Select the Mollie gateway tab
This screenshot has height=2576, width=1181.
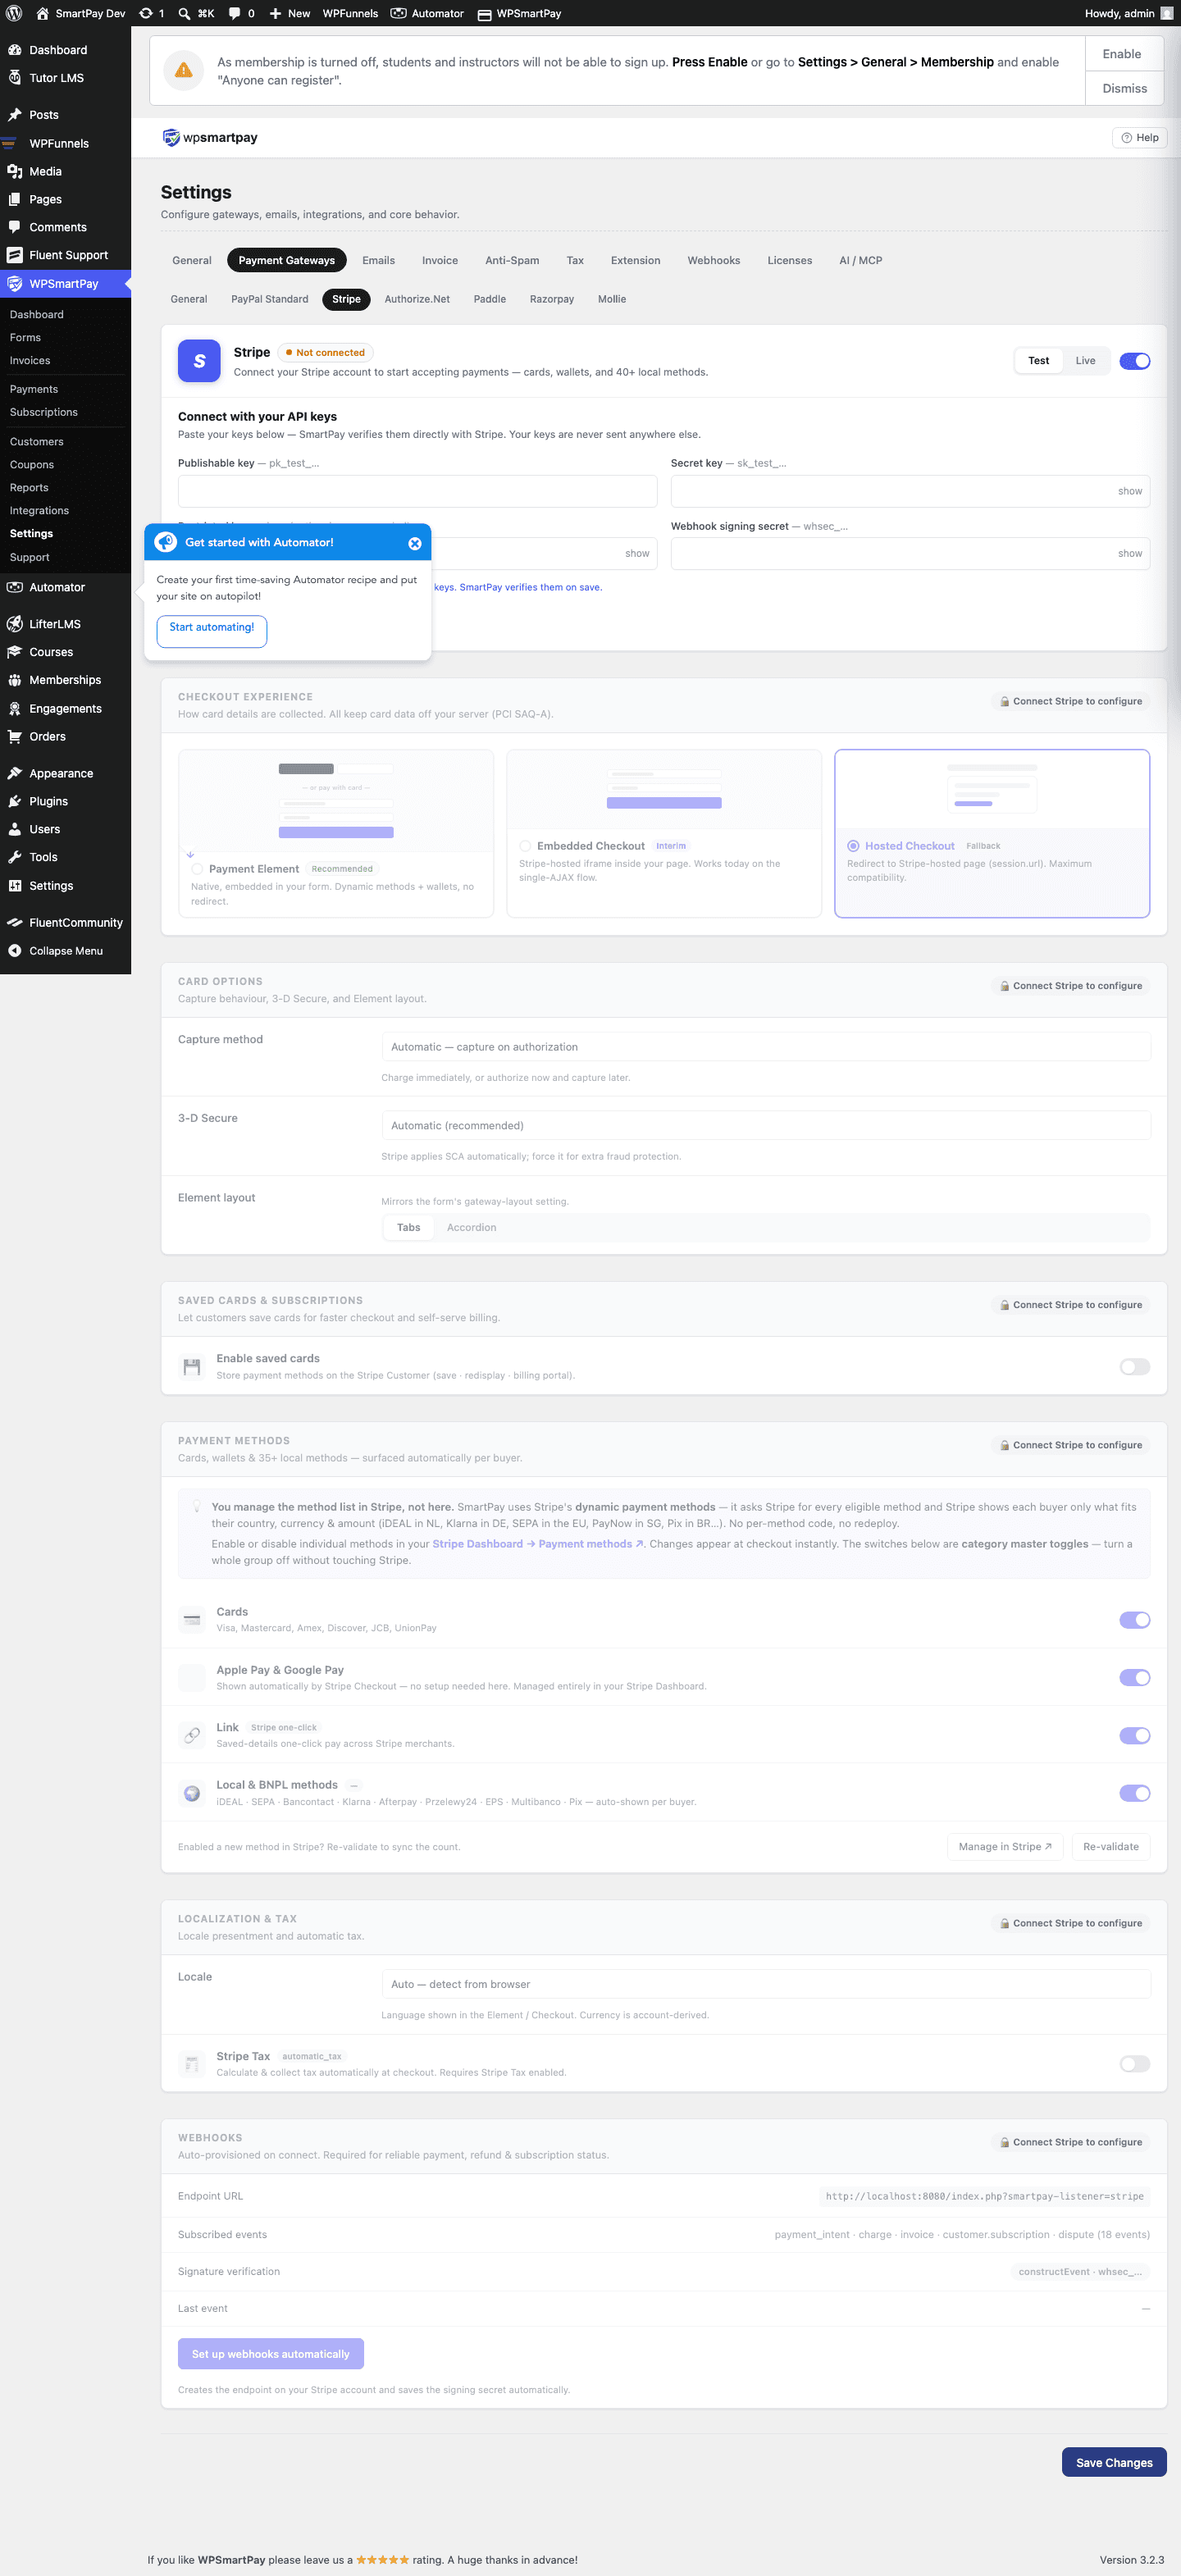(612, 299)
